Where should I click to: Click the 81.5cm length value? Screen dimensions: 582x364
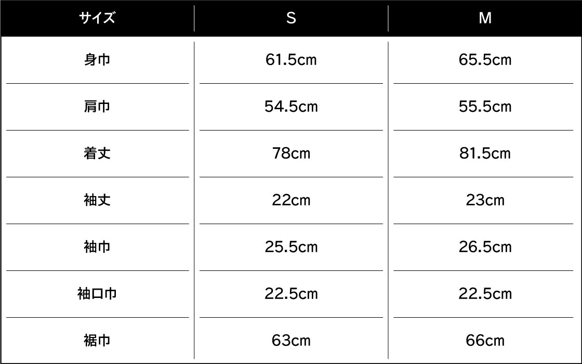point(485,153)
